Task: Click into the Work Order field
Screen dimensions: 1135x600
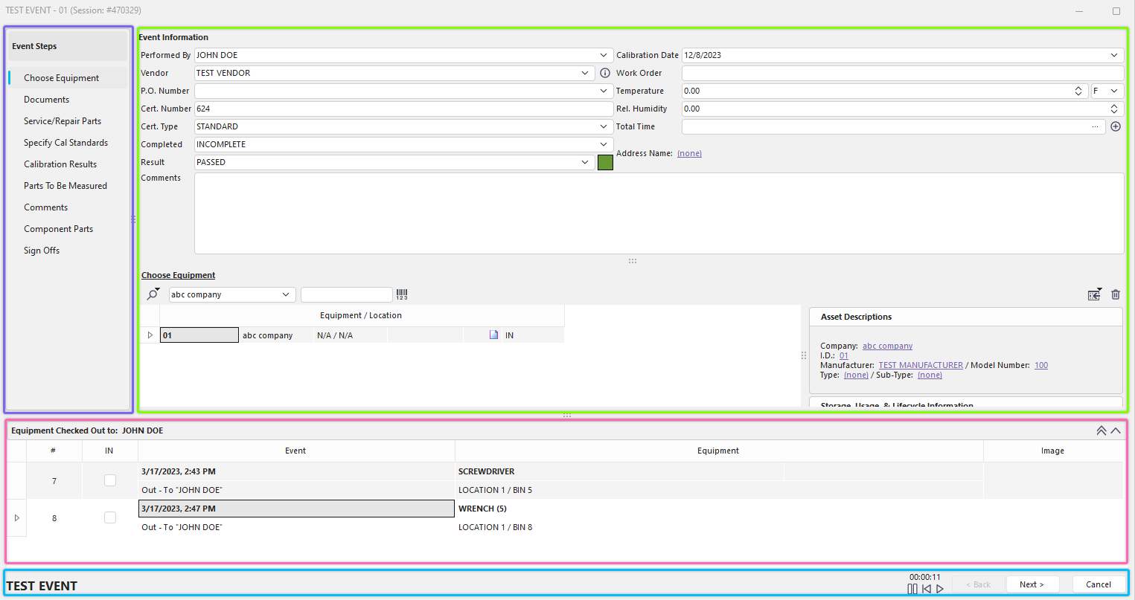Action: (x=902, y=73)
